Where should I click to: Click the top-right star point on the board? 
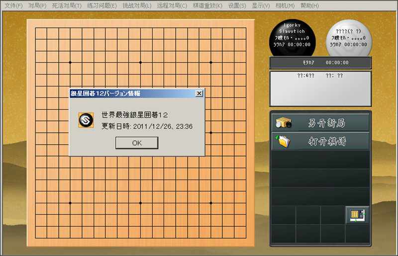tap(211, 63)
